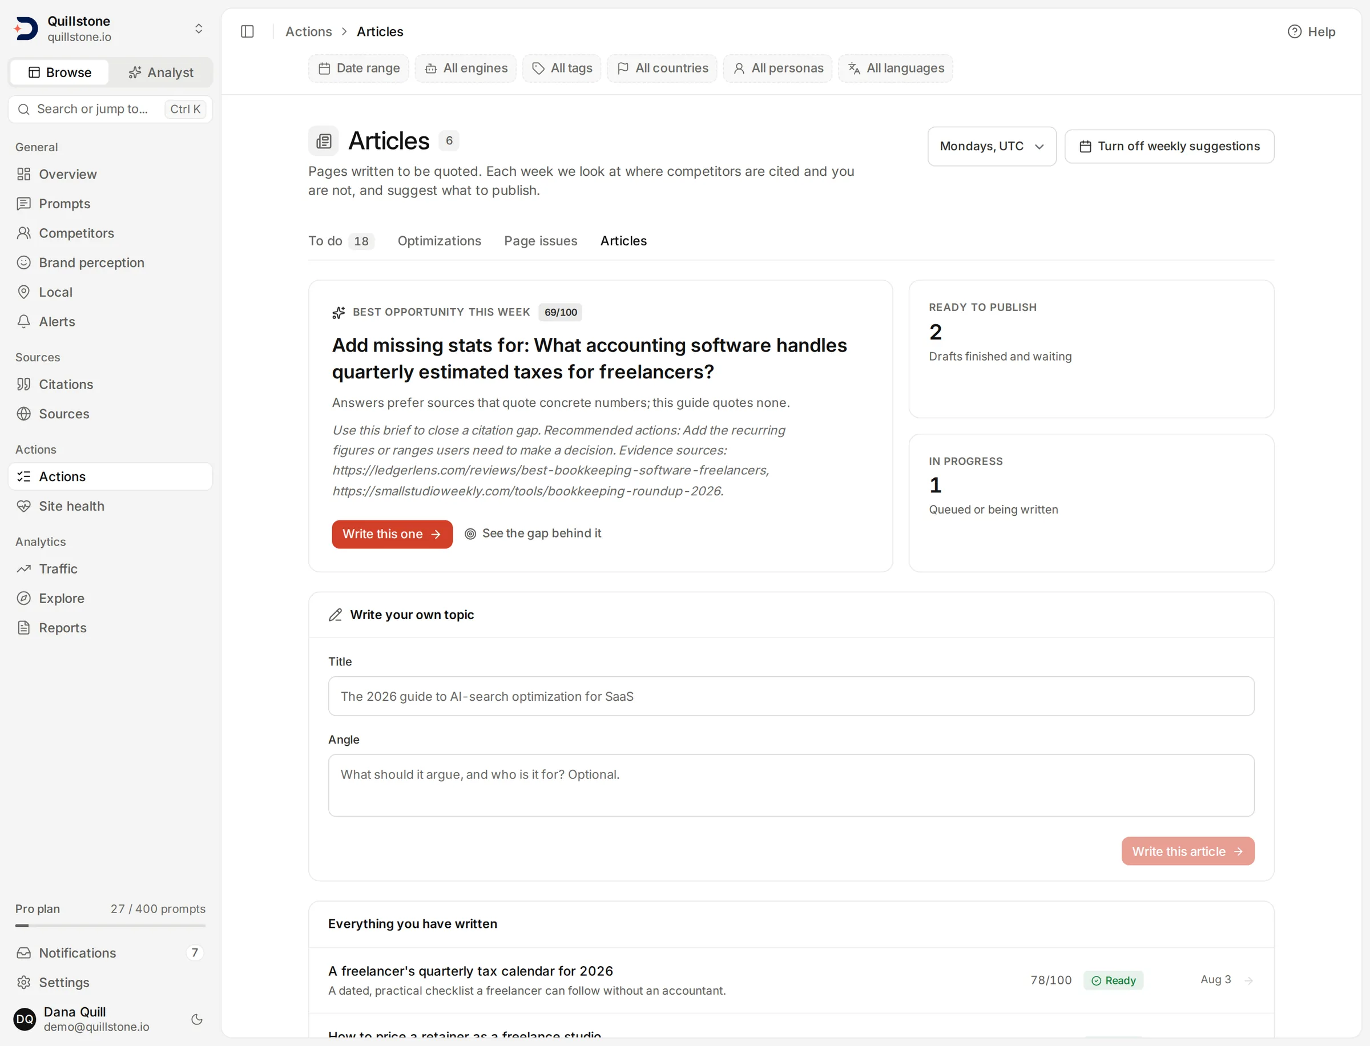Click the Angle text area

(x=791, y=785)
